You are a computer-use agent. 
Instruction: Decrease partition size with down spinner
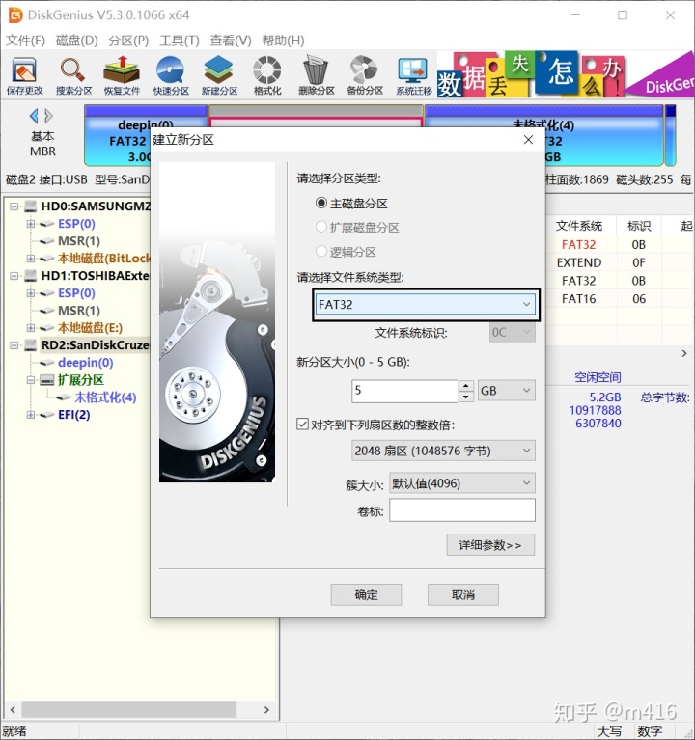[466, 397]
